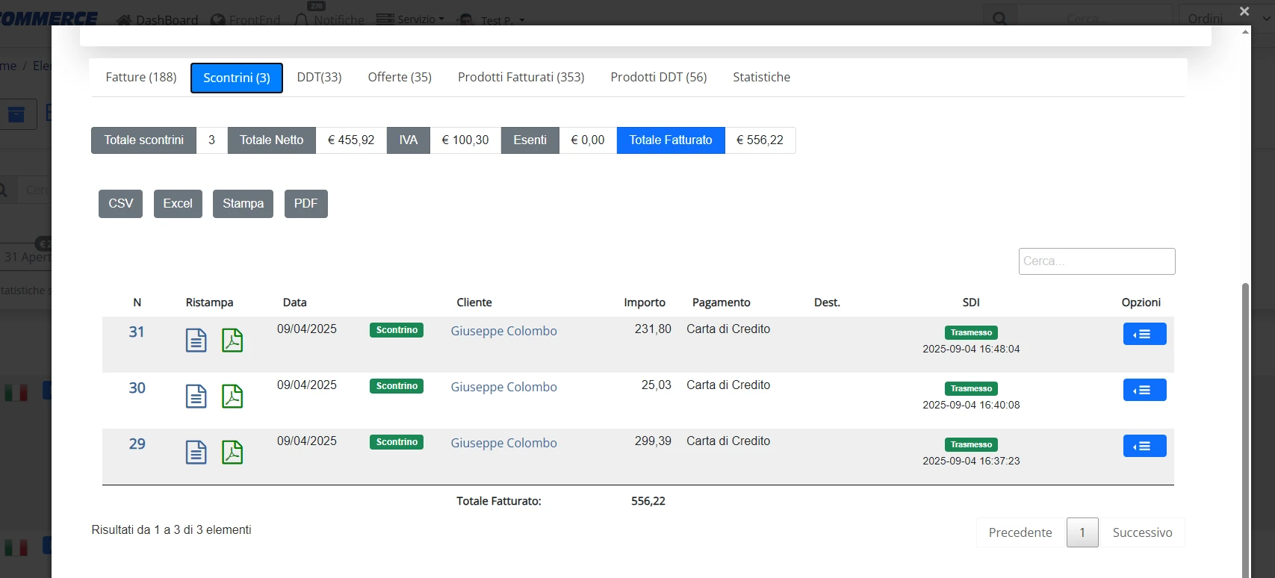Open the DDT(33) tab
Viewport: 1275px width, 578px height.
(319, 77)
